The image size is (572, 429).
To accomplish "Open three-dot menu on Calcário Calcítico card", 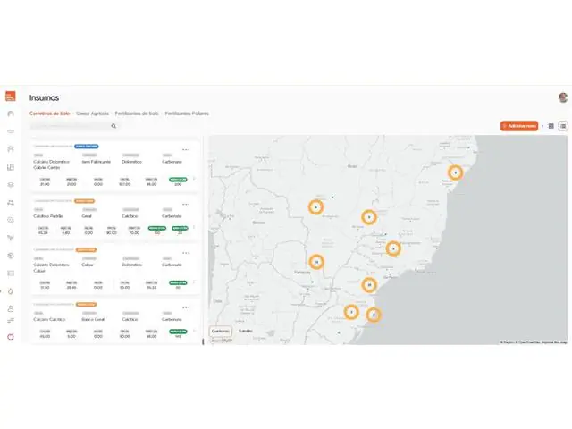I will 186,305.
